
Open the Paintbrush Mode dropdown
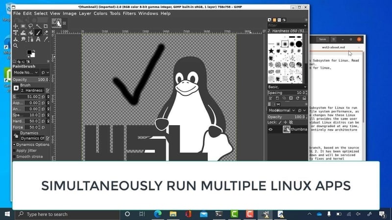pyautogui.click(x=26, y=72)
